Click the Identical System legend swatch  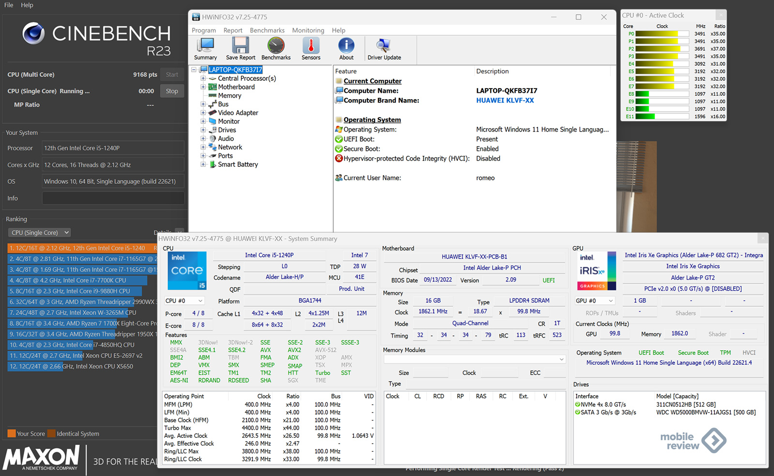point(51,433)
